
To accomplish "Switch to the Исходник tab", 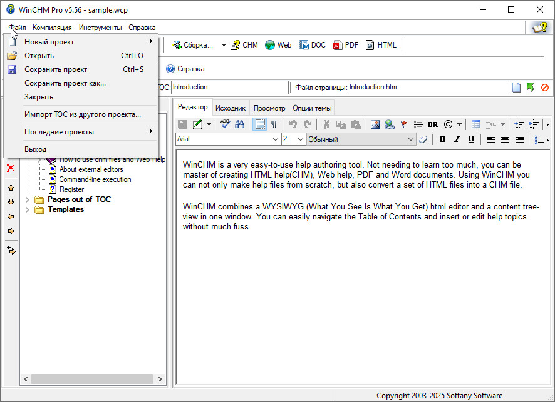I will click(231, 108).
